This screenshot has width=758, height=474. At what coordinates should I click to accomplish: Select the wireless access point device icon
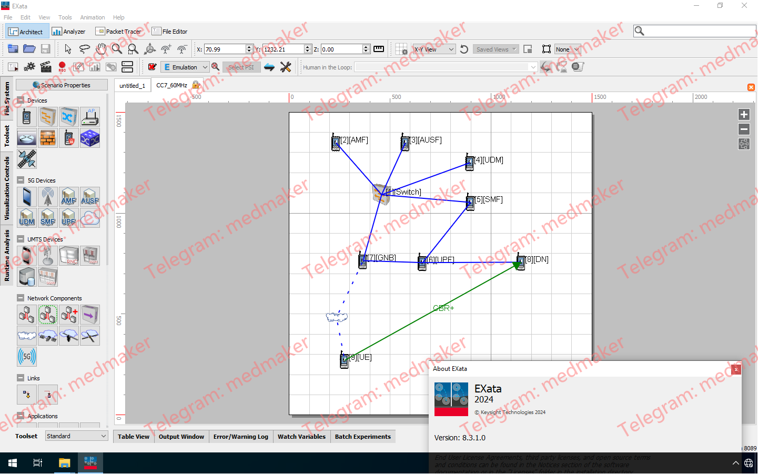(x=89, y=117)
